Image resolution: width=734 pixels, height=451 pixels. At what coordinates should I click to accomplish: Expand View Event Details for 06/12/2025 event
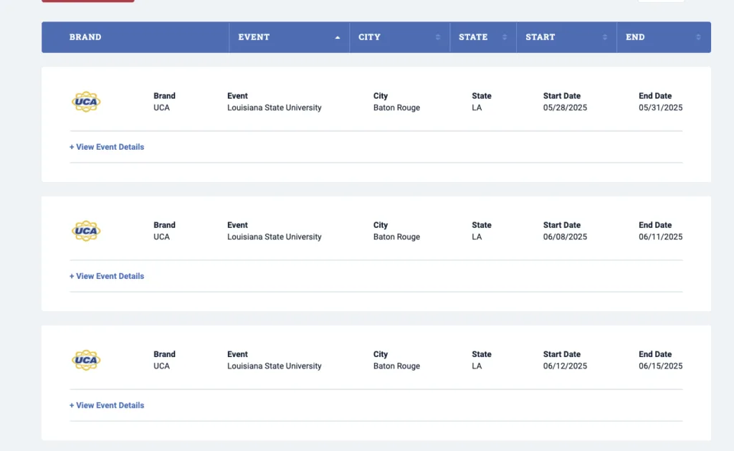click(107, 405)
